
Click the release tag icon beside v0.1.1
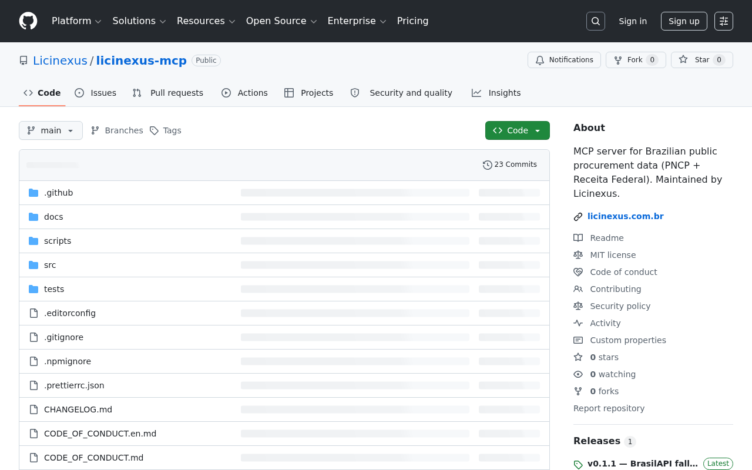click(x=578, y=465)
